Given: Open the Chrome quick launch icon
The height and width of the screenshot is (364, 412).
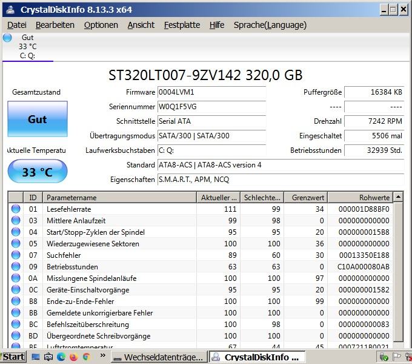Looking at the screenshot, I should (86, 357).
